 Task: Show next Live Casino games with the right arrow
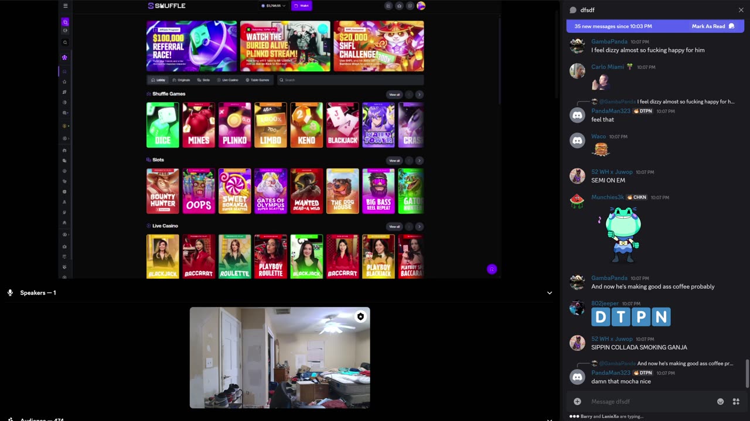point(420,226)
